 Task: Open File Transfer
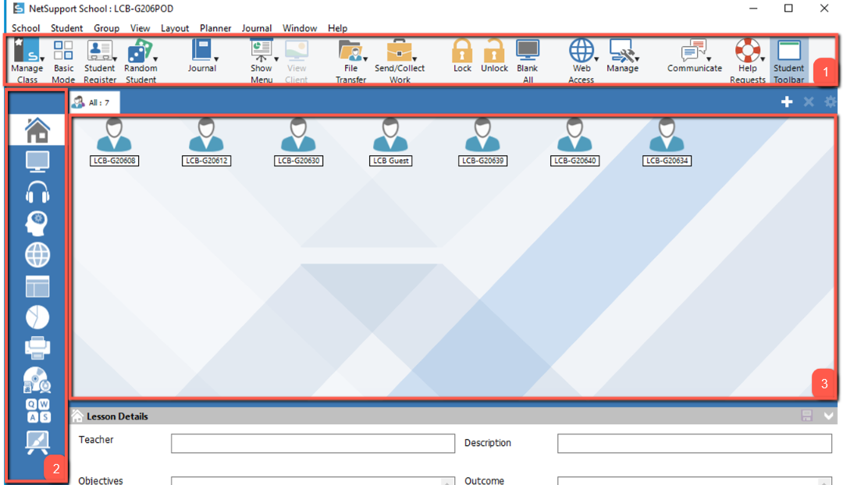(350, 62)
